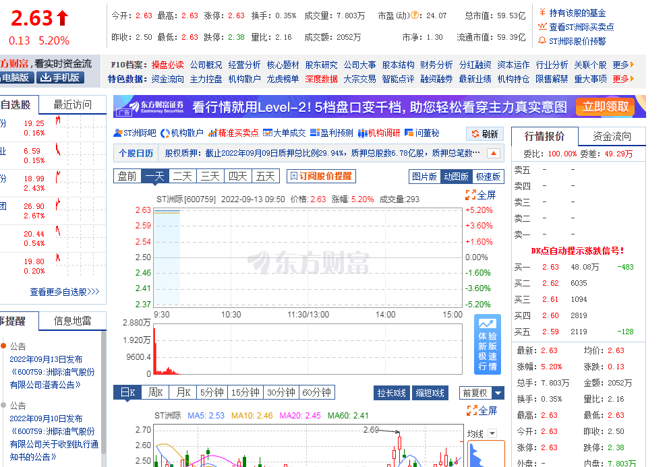Image resolution: width=669 pixels, height=467 pixels.
Task: Switch to the 最近访问 tab
Action: [73, 105]
